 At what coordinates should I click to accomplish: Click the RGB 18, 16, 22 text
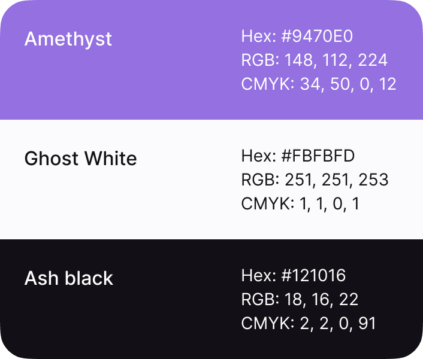[300, 299]
